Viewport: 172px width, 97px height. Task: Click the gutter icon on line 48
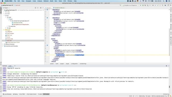(47, 52)
